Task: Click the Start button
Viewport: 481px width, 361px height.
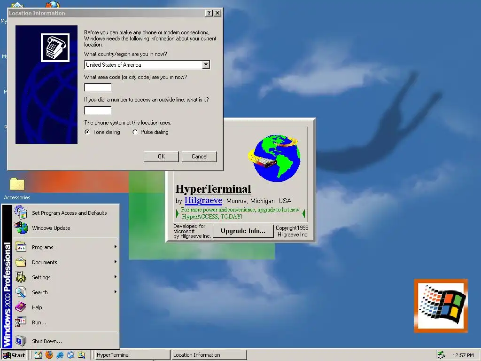Action: pyautogui.click(x=15, y=355)
